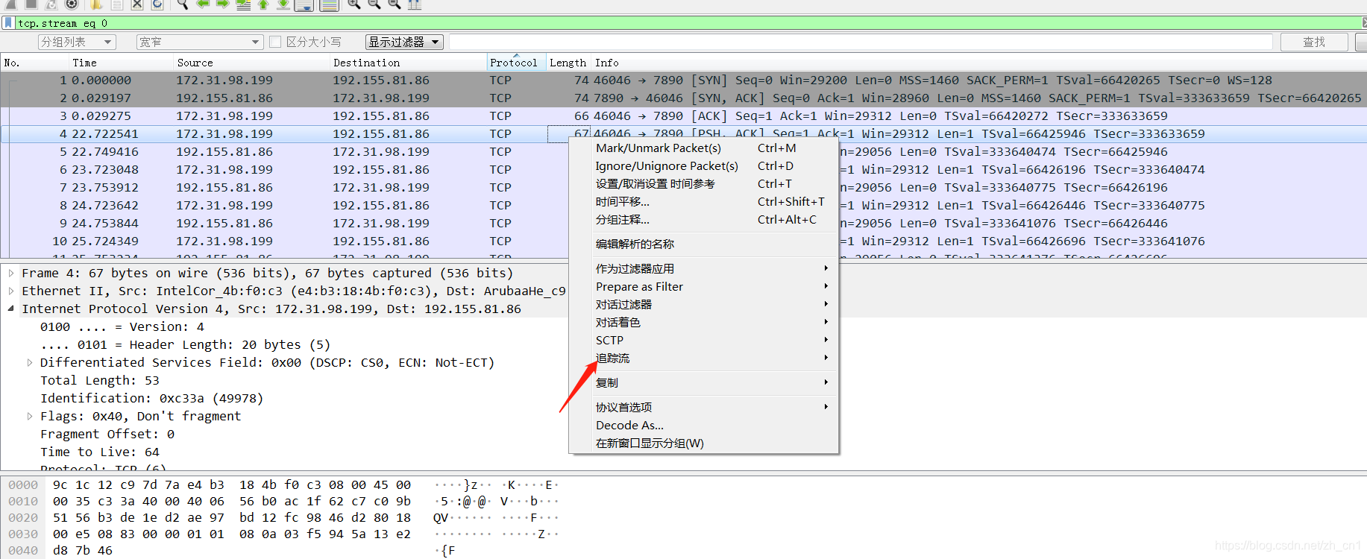
Task: Open Find Packet magnifier icon
Action: pos(182,4)
